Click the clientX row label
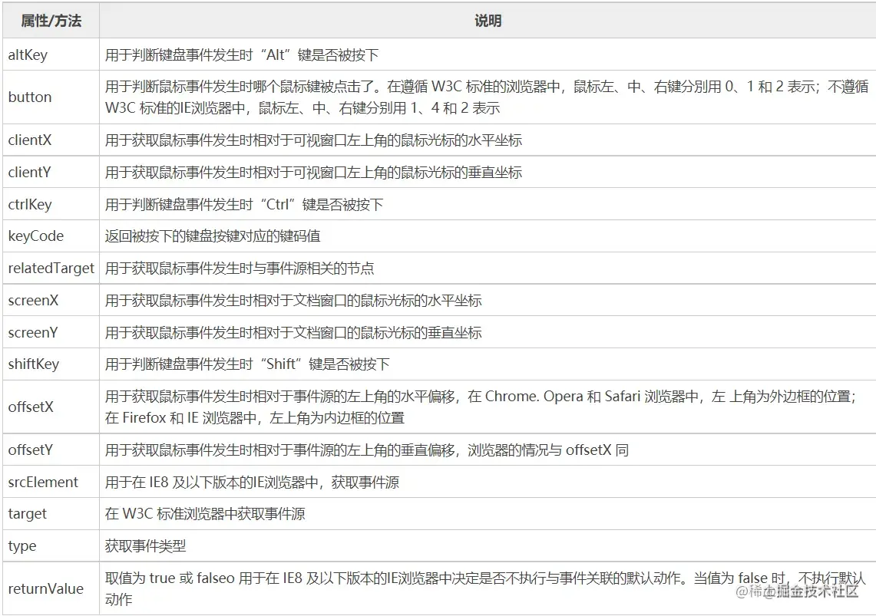This screenshot has width=876, height=616. pyautogui.click(x=31, y=140)
